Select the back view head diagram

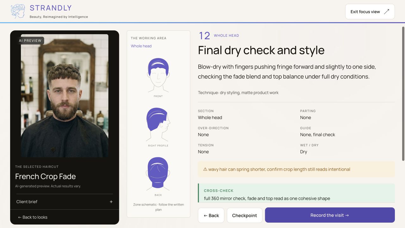(x=158, y=174)
